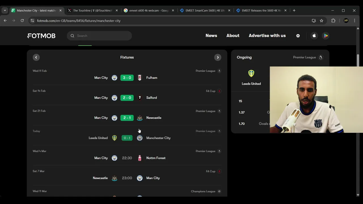The width and height of the screenshot is (363, 204).
Task: Switch to The Touchline X tab
Action: [x=92, y=10]
